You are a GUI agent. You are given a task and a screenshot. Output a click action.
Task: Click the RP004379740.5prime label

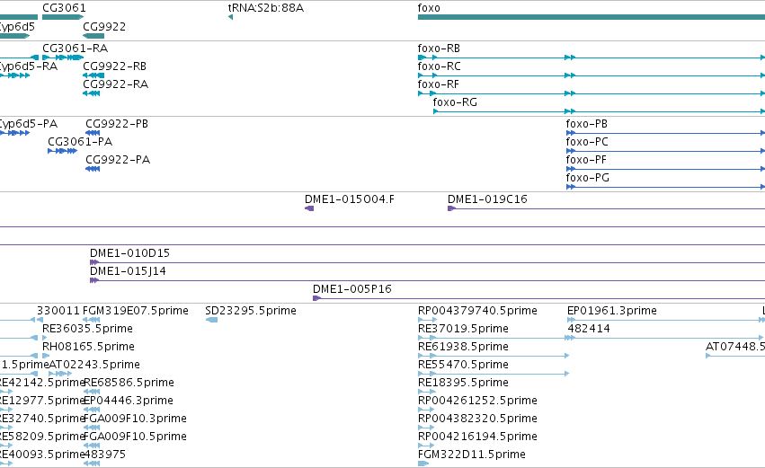(x=477, y=311)
